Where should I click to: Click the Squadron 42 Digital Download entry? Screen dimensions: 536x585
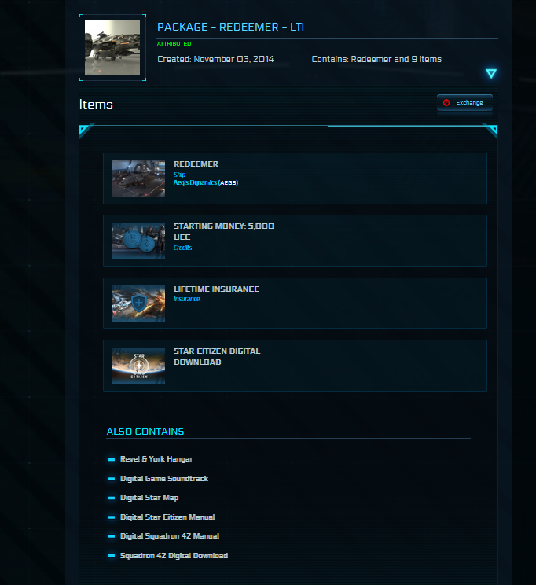click(x=174, y=556)
